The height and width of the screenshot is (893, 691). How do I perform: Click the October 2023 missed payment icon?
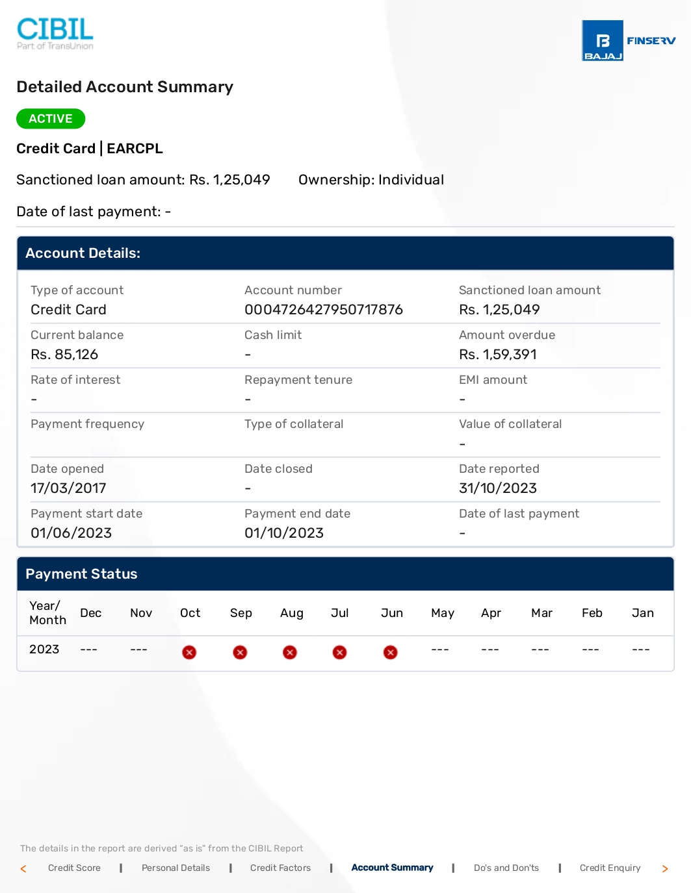point(189,652)
